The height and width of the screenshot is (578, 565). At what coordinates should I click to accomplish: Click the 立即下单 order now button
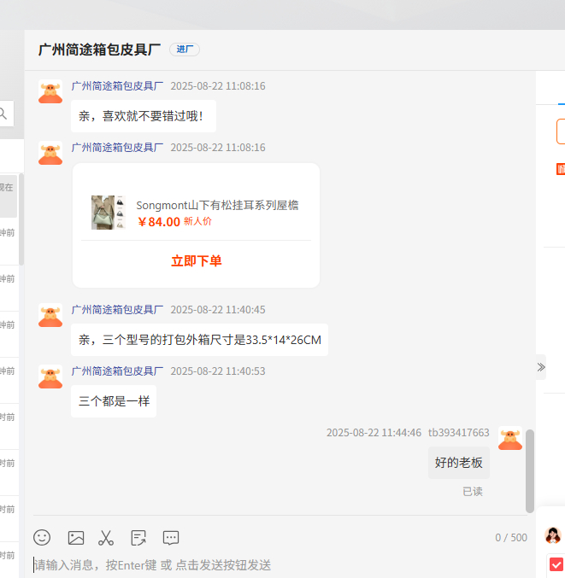click(x=197, y=261)
